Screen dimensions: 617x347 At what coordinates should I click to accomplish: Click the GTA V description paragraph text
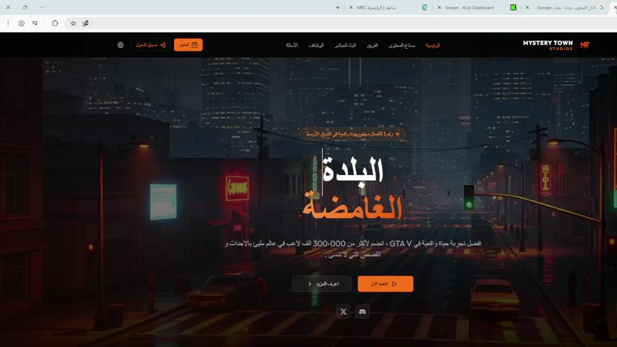tap(353, 249)
